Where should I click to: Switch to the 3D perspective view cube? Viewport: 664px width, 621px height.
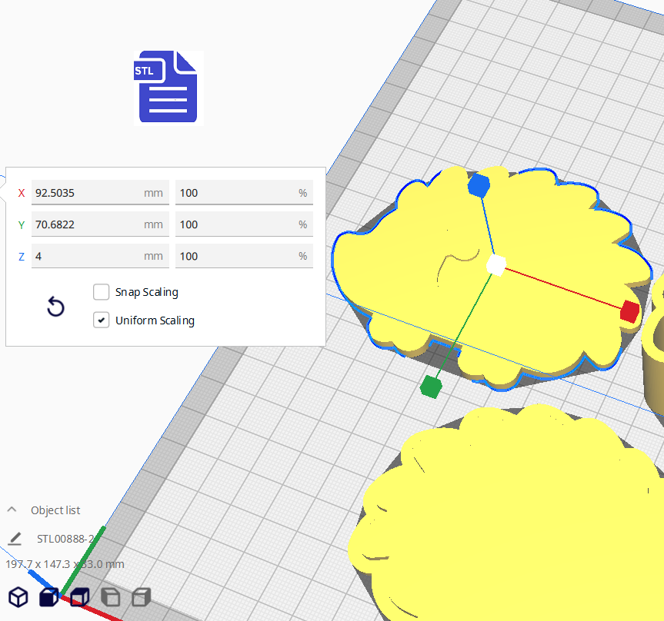[18, 597]
